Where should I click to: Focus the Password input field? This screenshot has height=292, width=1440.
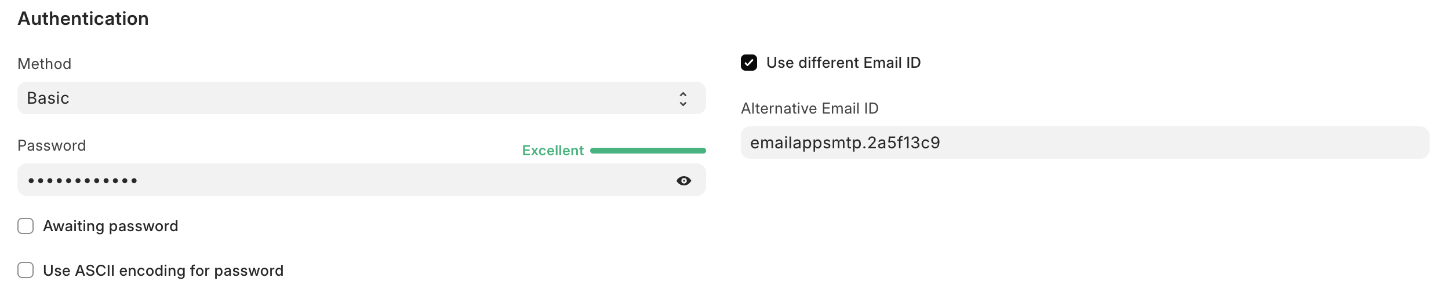pyautogui.click(x=348, y=180)
